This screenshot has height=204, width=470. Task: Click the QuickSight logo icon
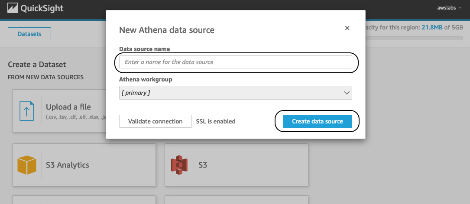pyautogui.click(x=12, y=8)
